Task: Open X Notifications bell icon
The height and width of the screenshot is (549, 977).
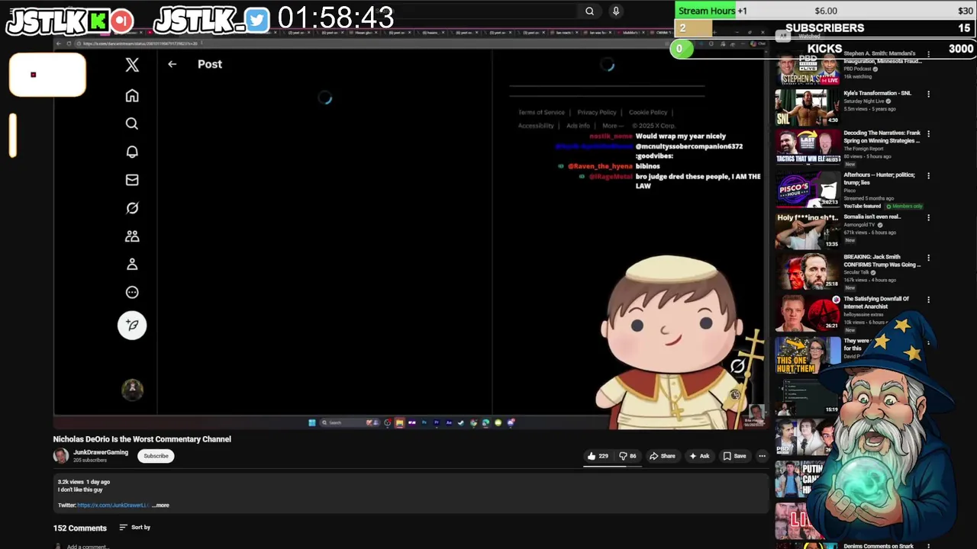Action: [x=132, y=152]
